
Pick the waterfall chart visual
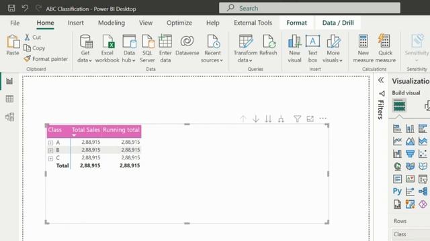tap(397, 153)
